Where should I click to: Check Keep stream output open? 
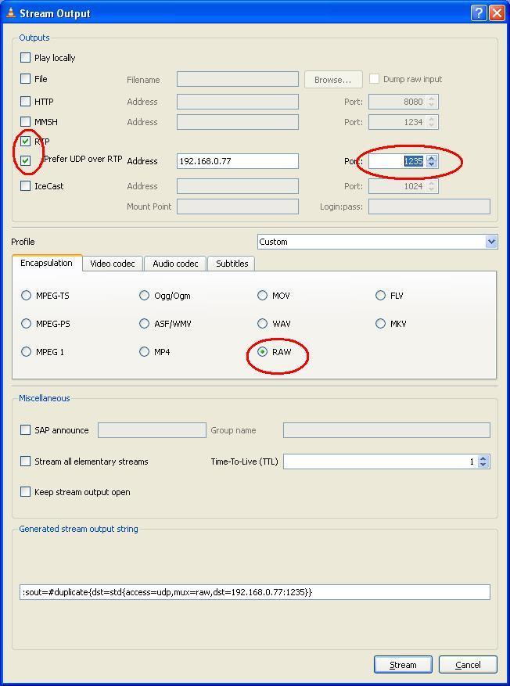25,492
